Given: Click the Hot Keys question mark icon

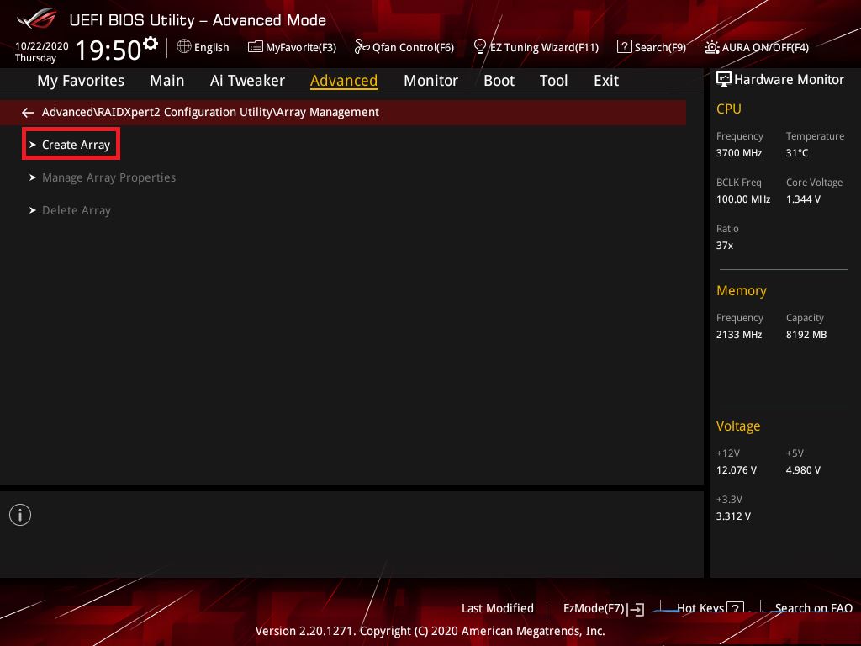Looking at the screenshot, I should (x=735, y=607).
